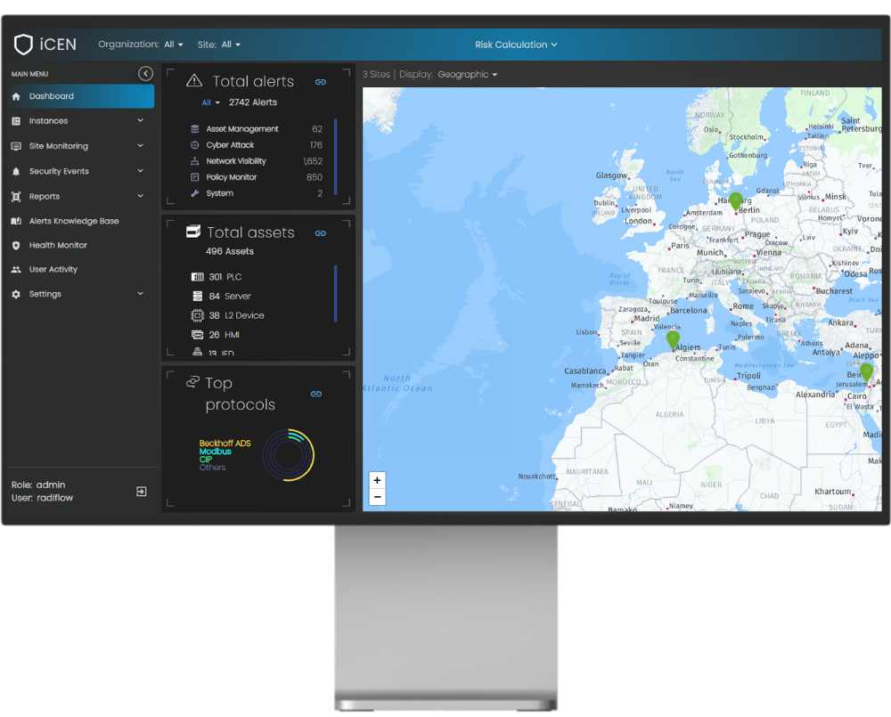Click the top protocols donut chart
The image size is (891, 717).
pyautogui.click(x=289, y=455)
